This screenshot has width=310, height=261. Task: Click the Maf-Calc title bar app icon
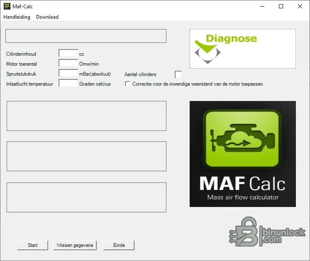click(7, 6)
